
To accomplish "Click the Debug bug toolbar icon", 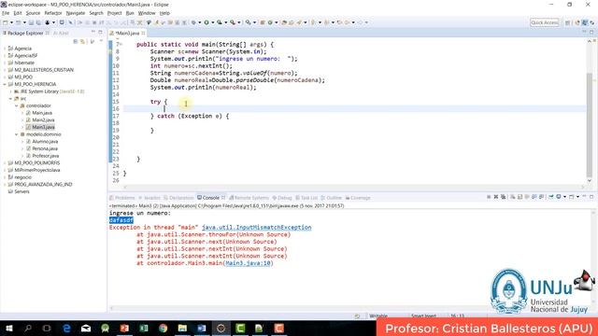I will pos(193,22).
